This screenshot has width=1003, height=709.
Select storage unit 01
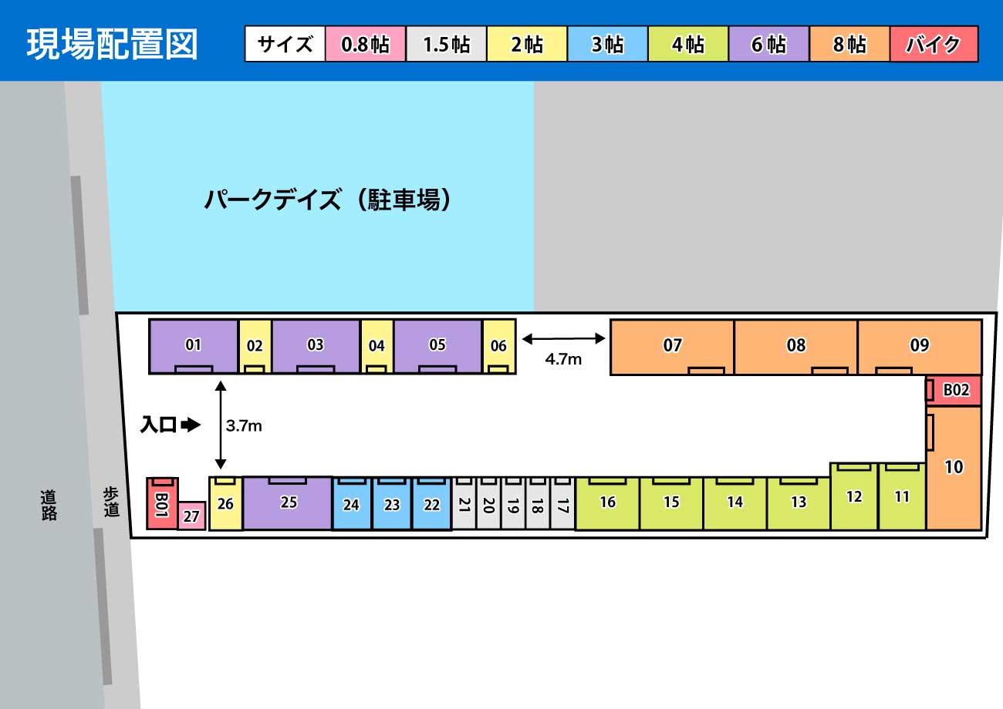coord(193,345)
